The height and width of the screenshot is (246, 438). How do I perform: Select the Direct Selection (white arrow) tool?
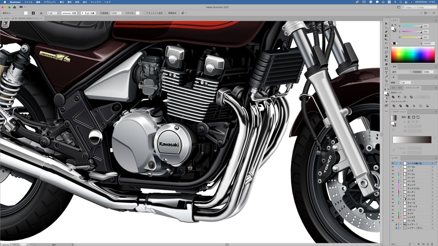pyautogui.click(x=386, y=28)
